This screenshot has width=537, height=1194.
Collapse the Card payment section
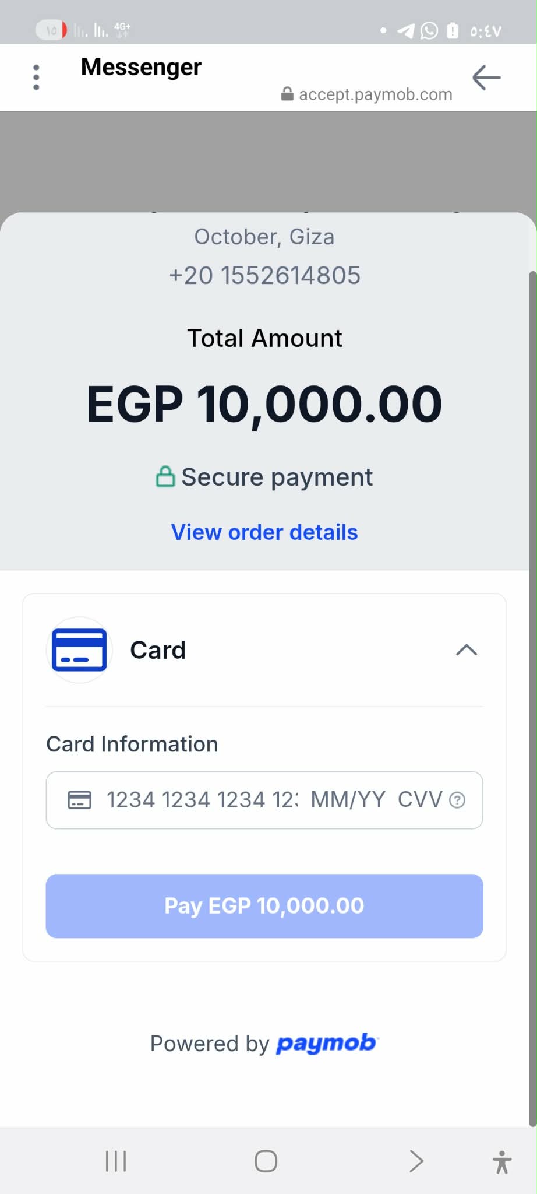[467, 650]
